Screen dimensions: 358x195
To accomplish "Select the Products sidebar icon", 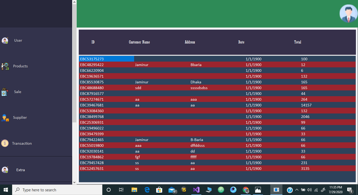I will point(5,66).
